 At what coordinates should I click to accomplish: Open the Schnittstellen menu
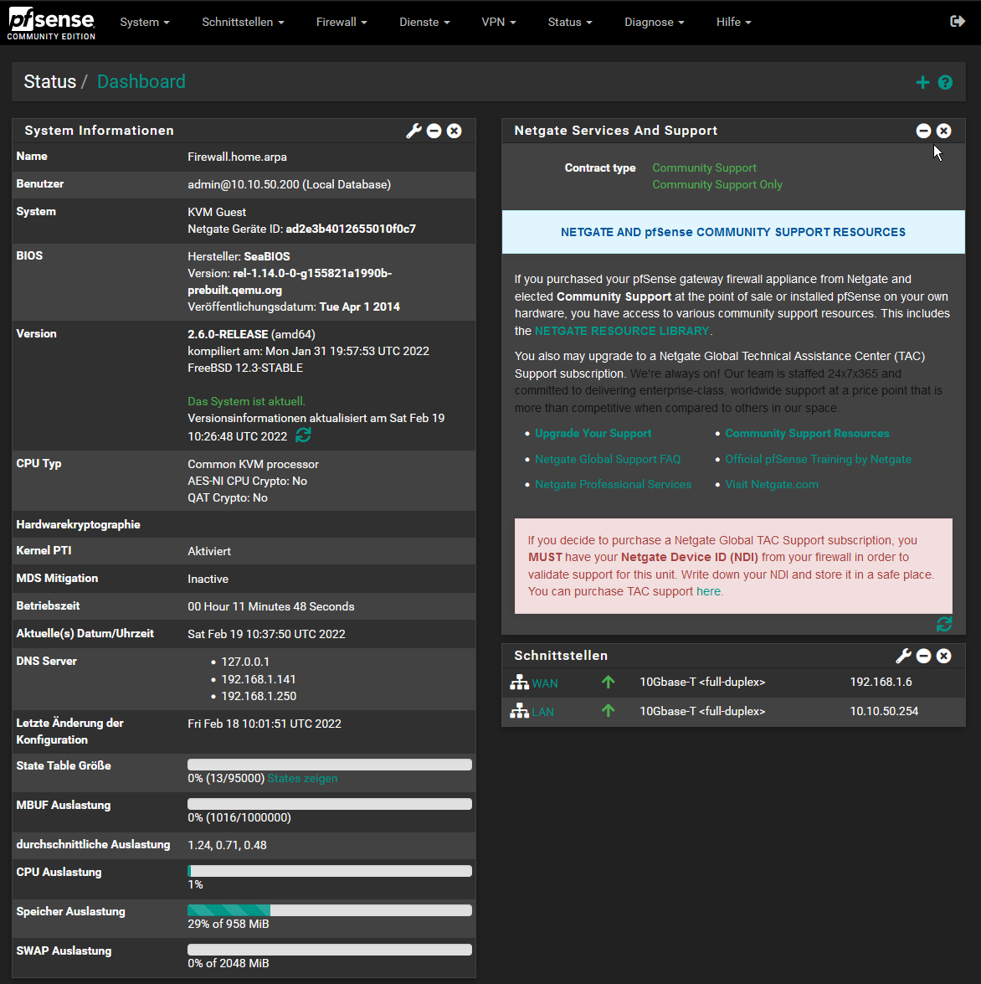pyautogui.click(x=243, y=22)
